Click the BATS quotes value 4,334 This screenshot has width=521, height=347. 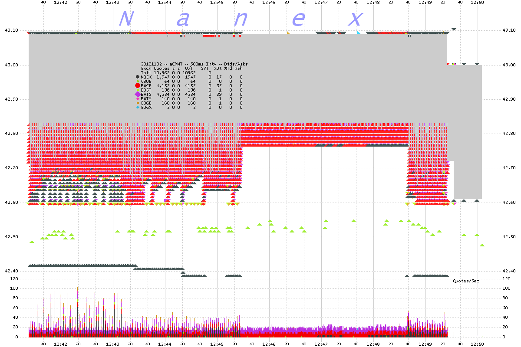point(163,94)
